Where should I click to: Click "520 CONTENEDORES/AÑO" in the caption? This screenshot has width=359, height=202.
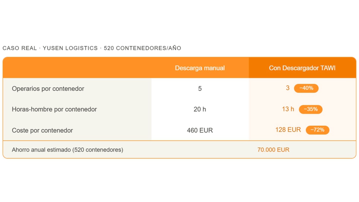click(143, 48)
